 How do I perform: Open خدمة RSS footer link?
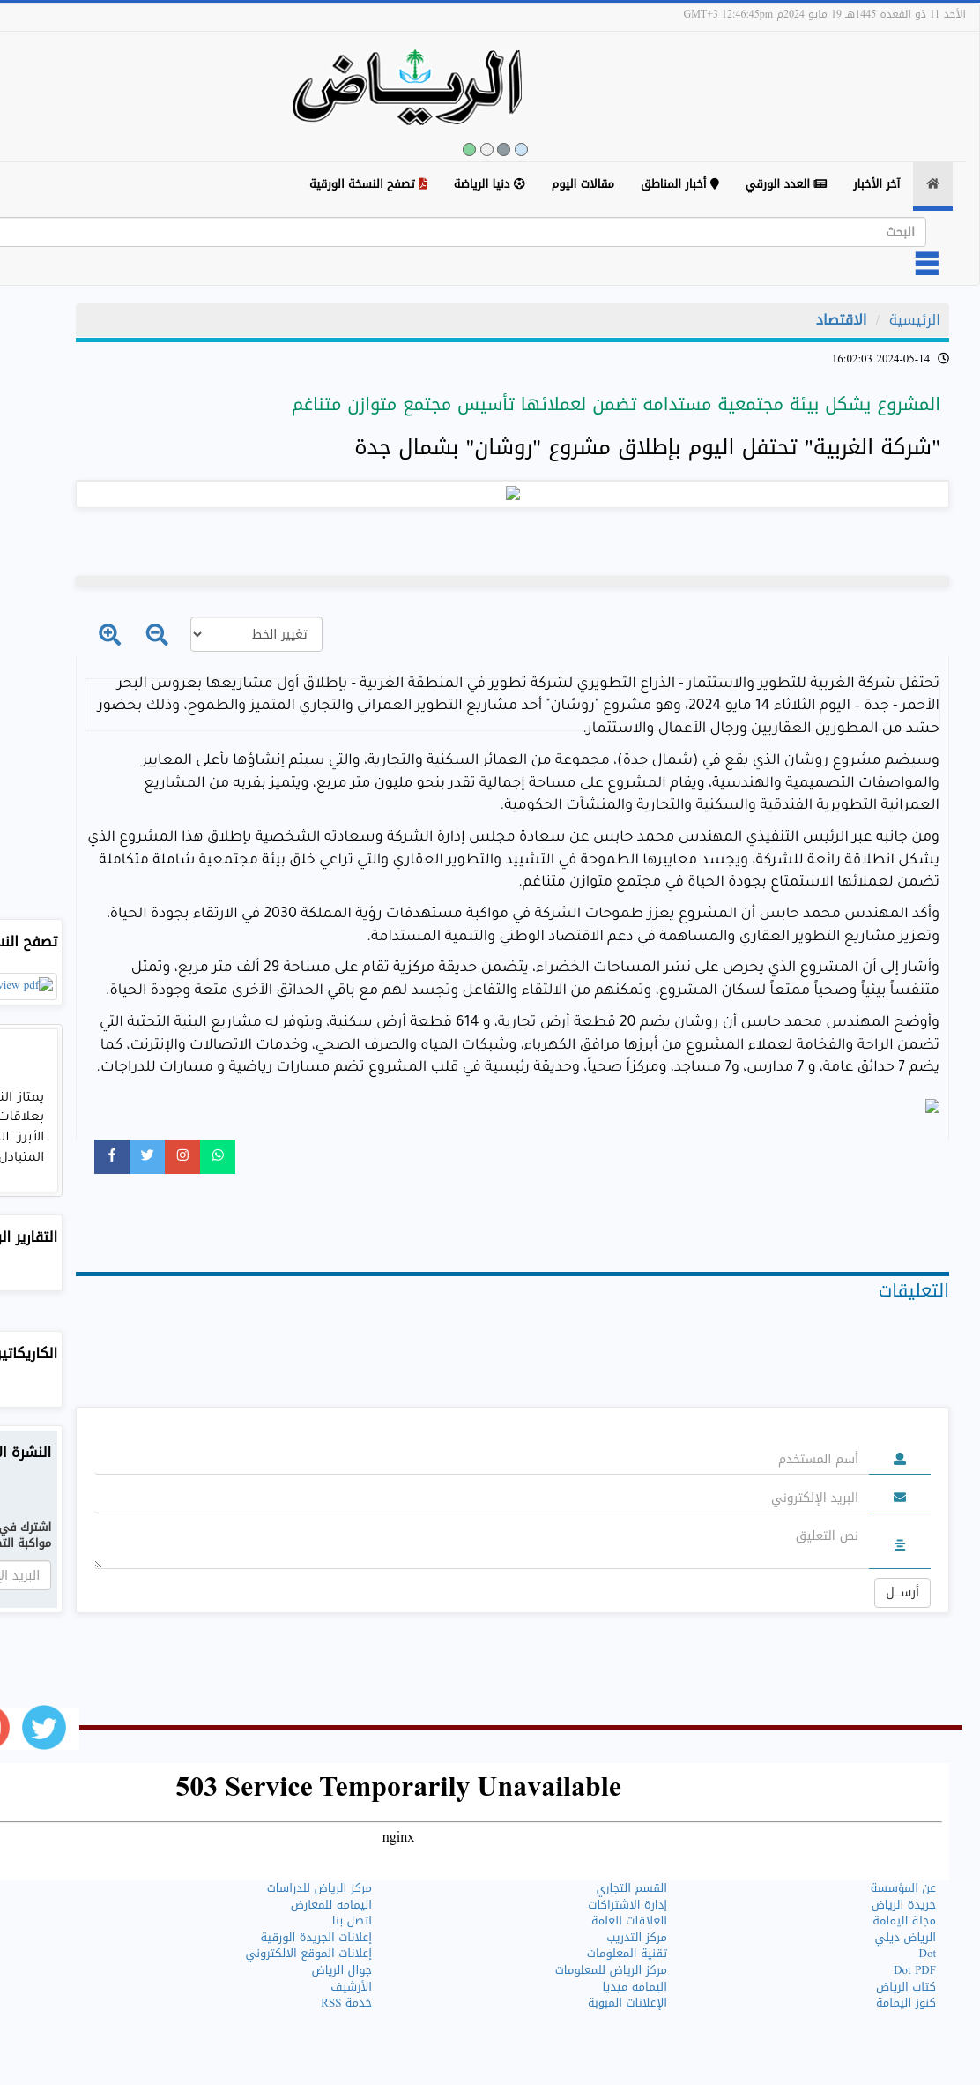345,2002
